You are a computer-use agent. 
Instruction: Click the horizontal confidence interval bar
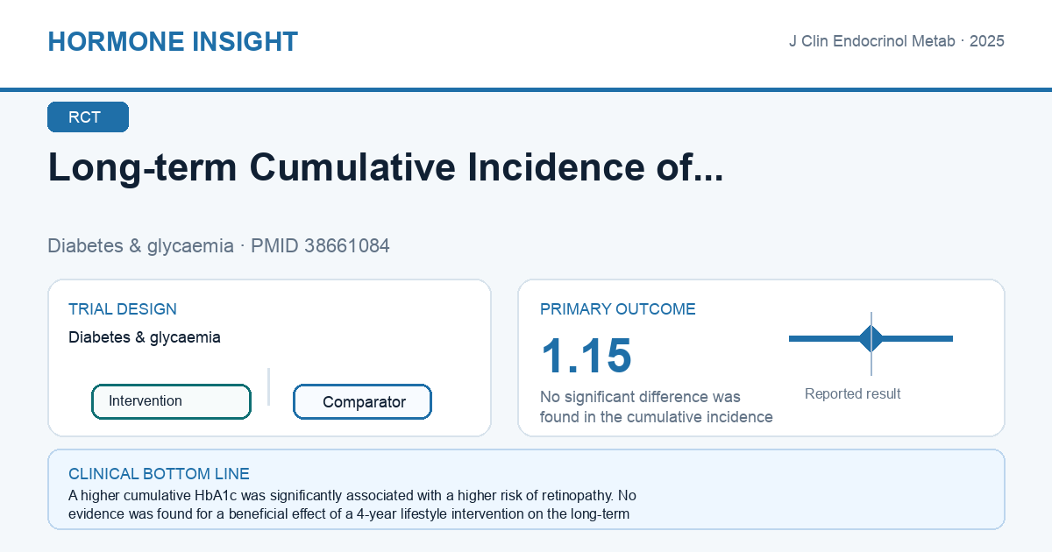[x=871, y=338]
